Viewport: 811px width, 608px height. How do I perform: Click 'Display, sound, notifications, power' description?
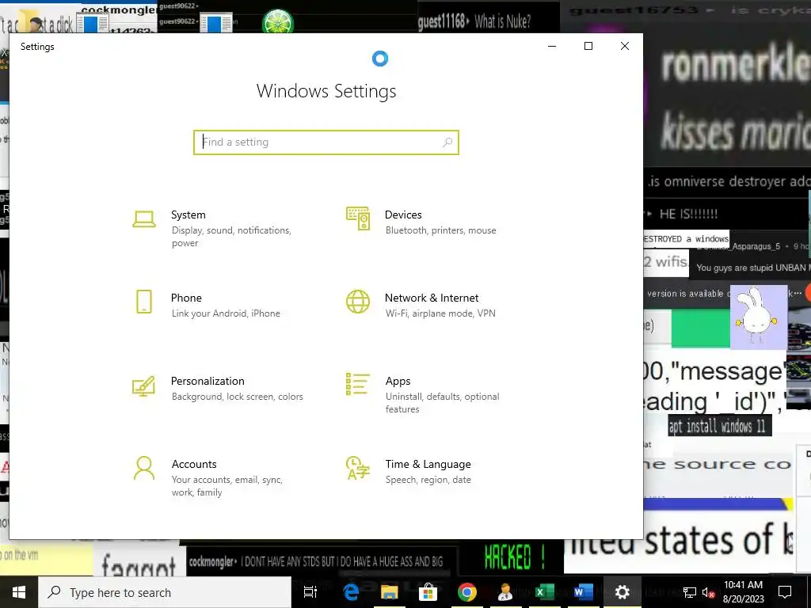[x=231, y=236]
